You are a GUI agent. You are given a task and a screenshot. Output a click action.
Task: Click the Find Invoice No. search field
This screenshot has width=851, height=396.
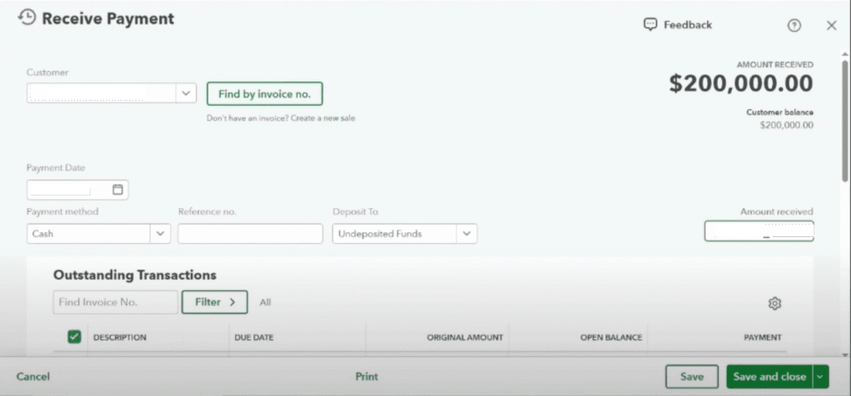tap(116, 302)
